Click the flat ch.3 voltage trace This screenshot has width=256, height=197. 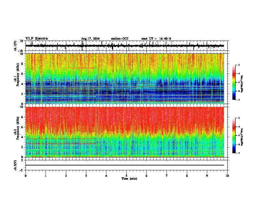[125, 165]
